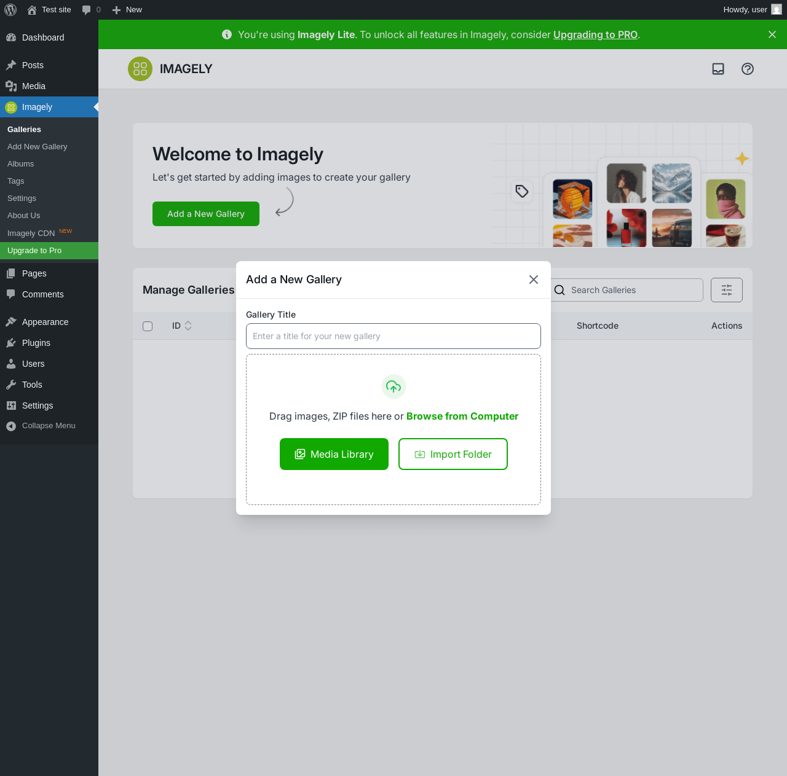The height and width of the screenshot is (776, 787).
Task: Click the mountain landscape thumbnail
Action: [x=672, y=183]
